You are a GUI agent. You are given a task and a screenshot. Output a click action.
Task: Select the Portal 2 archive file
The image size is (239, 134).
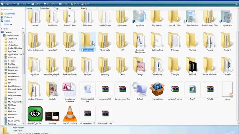pos(210,91)
